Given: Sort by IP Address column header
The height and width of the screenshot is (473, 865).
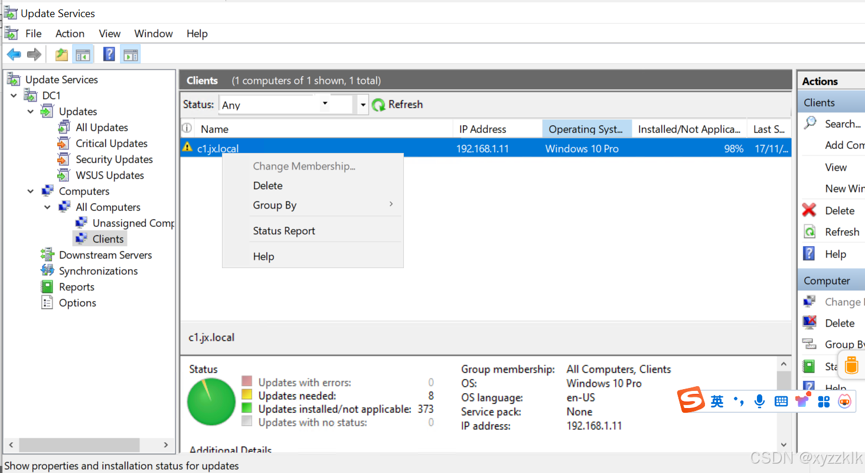Looking at the screenshot, I should tap(498, 129).
